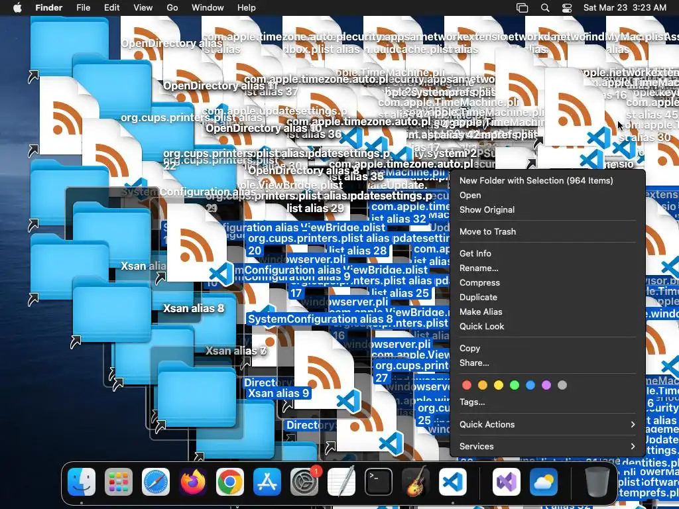The height and width of the screenshot is (509, 679).
Task: Choose New Folder with Selection (964 Items)
Action: [548, 180]
